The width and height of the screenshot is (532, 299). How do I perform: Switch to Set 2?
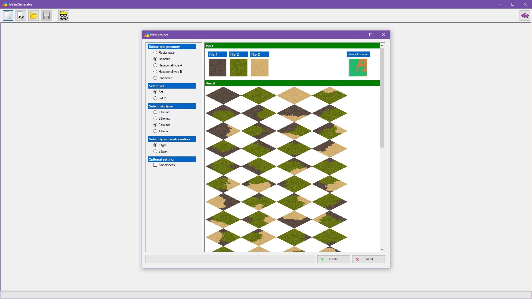[155, 98]
